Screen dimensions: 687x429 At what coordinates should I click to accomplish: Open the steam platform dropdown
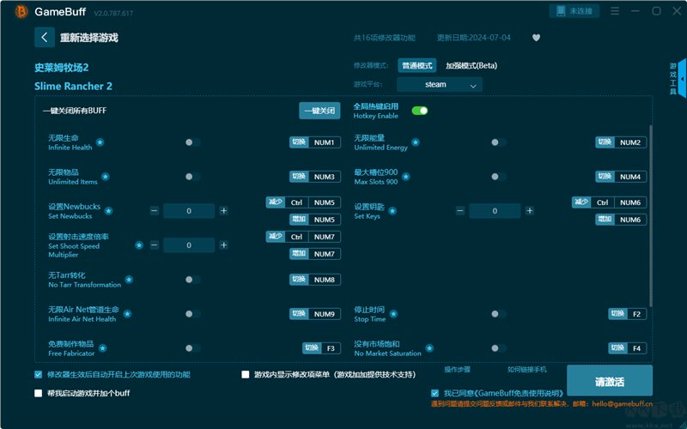click(x=440, y=84)
